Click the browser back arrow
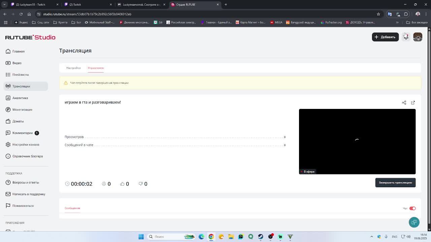 click(x=5, y=14)
